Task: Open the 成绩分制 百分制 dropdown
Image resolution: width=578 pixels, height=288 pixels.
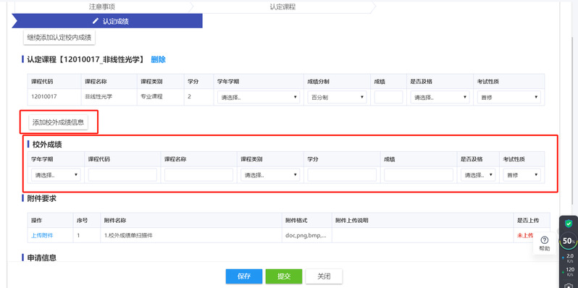Action: [x=337, y=97]
